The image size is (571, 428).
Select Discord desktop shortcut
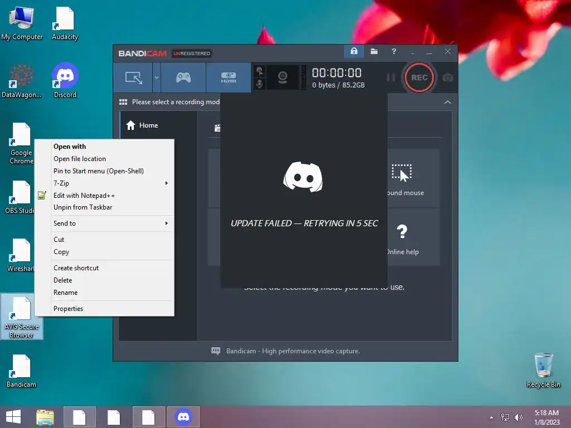(65, 81)
